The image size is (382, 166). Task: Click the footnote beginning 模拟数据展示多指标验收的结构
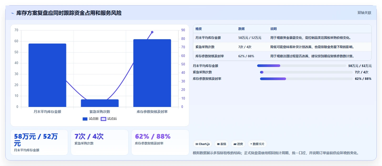[276, 153]
